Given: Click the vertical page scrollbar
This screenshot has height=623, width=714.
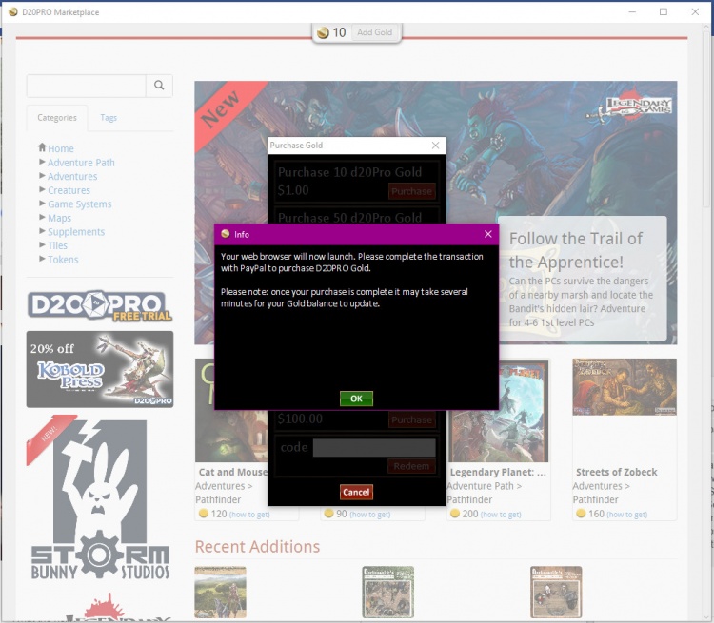Looking at the screenshot, I should [x=706, y=118].
